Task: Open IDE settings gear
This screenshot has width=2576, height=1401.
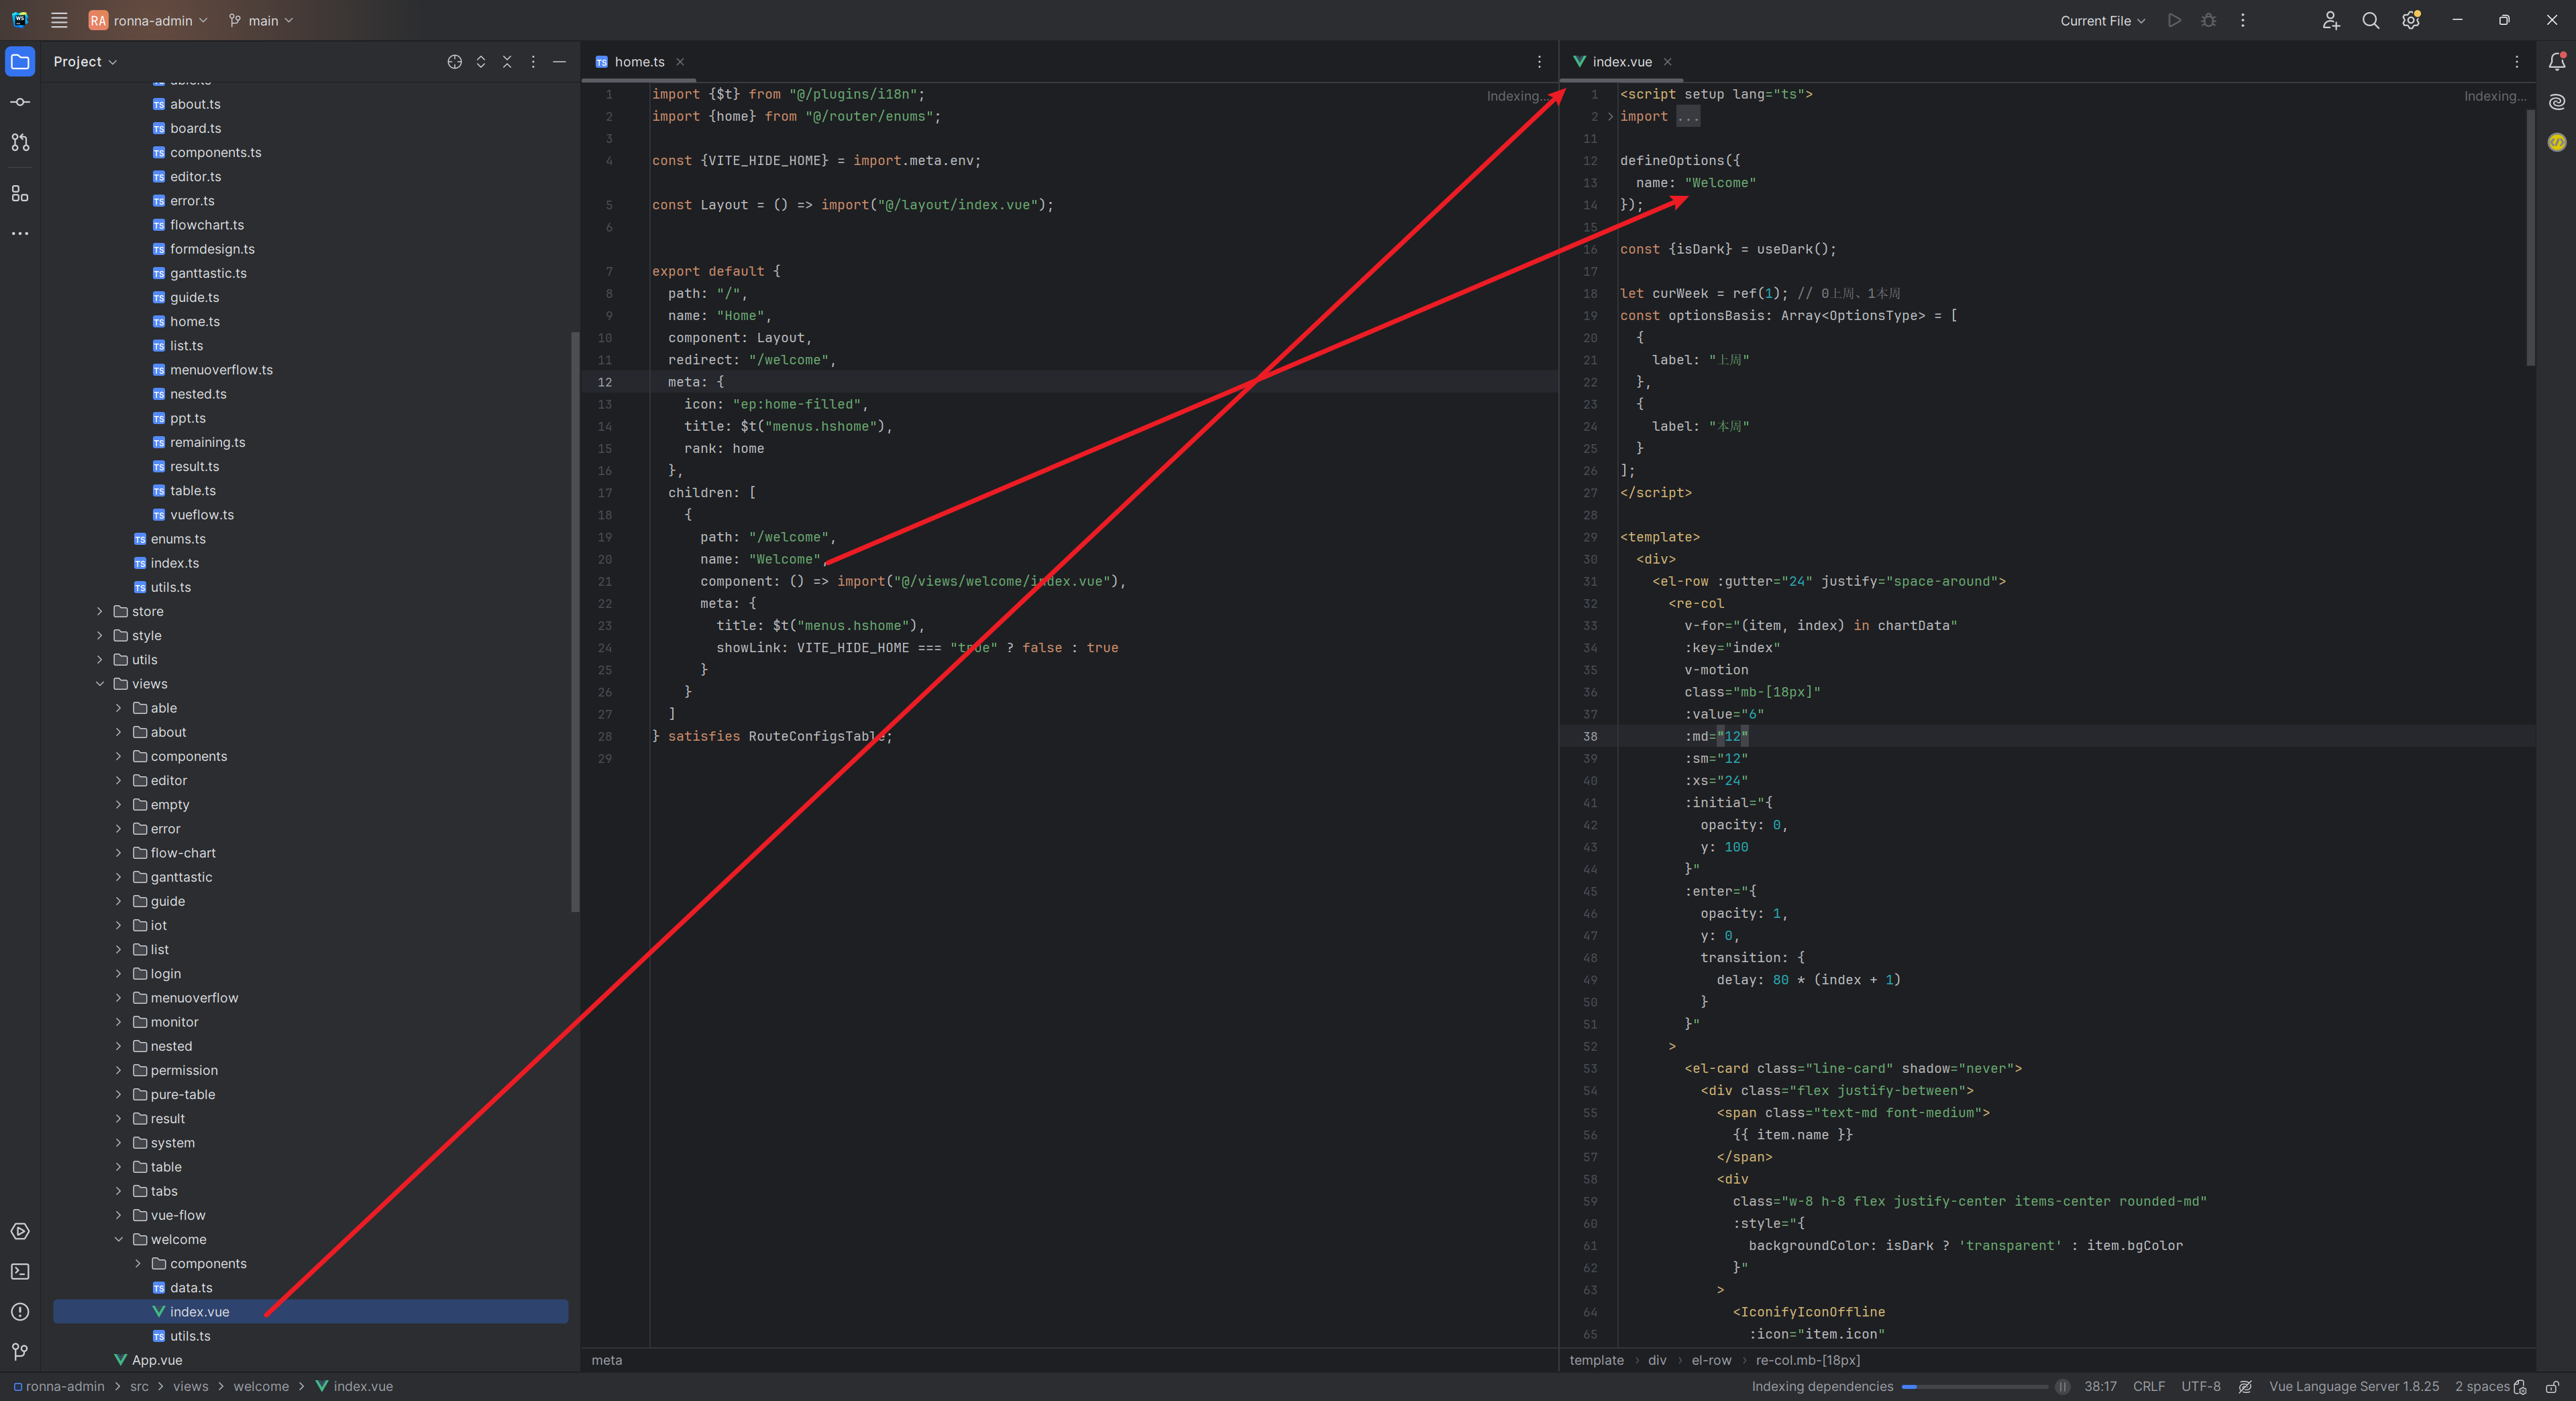Action: tap(2411, 20)
